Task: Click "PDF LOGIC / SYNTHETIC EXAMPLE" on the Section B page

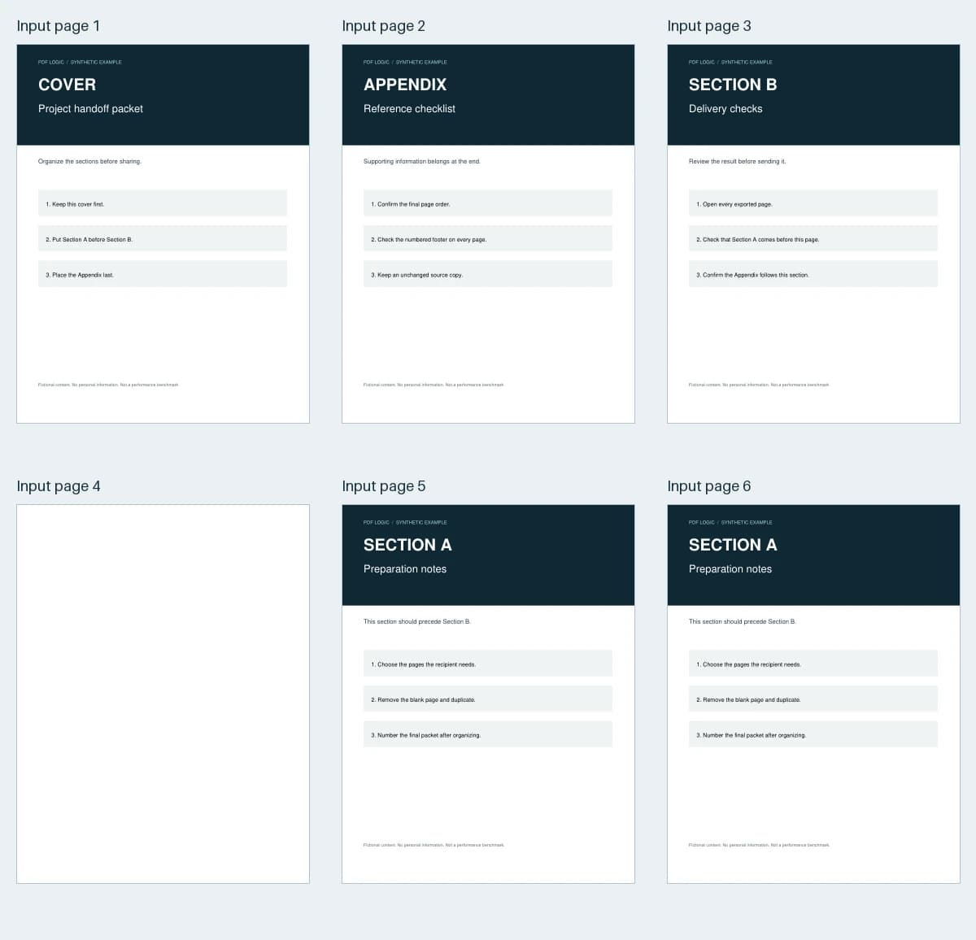Action: click(730, 62)
